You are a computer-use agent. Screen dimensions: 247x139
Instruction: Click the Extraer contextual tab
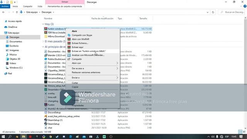[65, 2]
